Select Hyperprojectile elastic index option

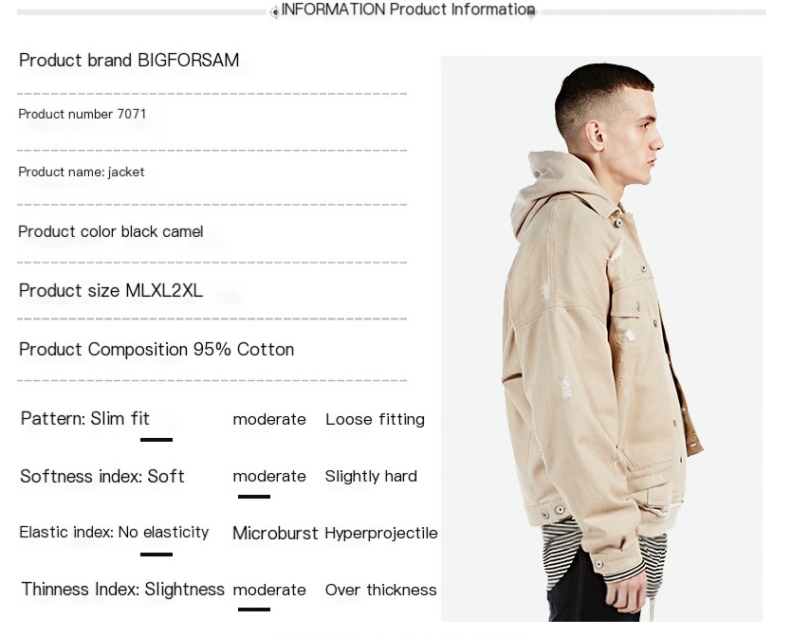click(x=381, y=534)
